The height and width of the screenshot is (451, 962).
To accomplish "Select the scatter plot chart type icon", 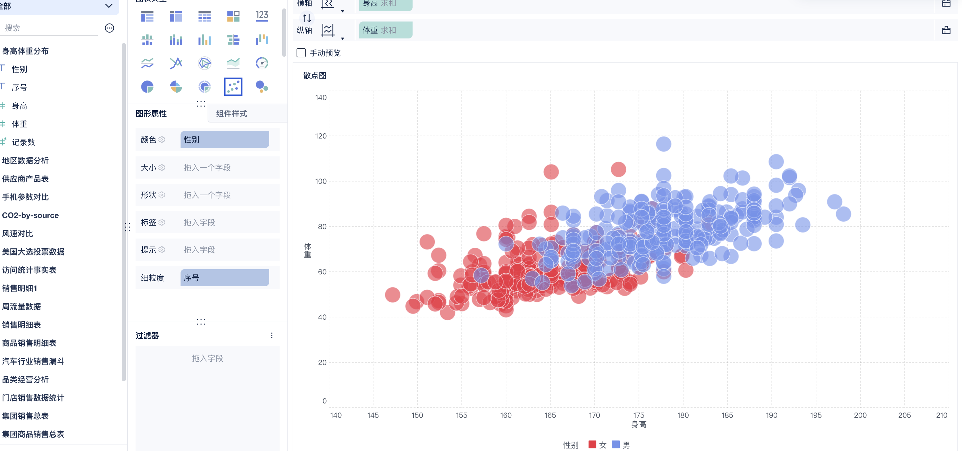I will tap(233, 87).
